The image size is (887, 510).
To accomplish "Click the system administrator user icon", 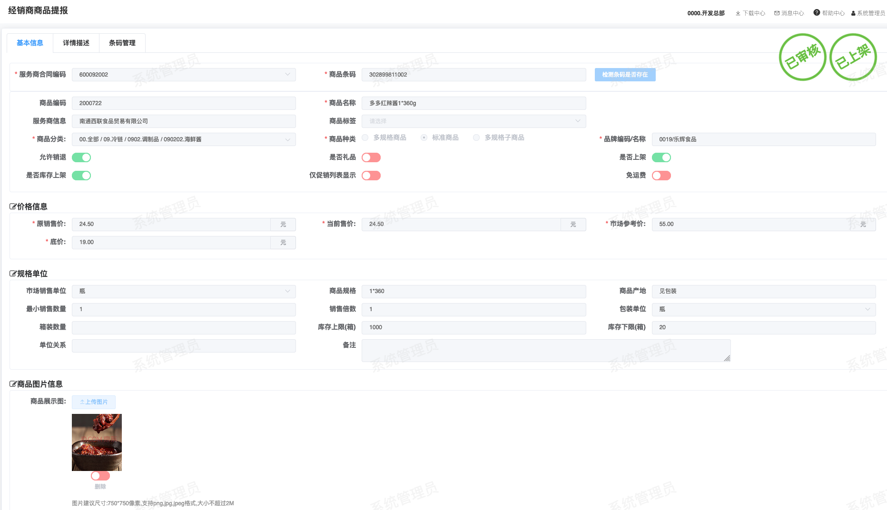I will (853, 13).
